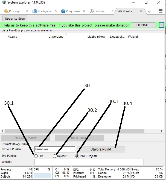Close the Wydajność tab

[56, 11]
